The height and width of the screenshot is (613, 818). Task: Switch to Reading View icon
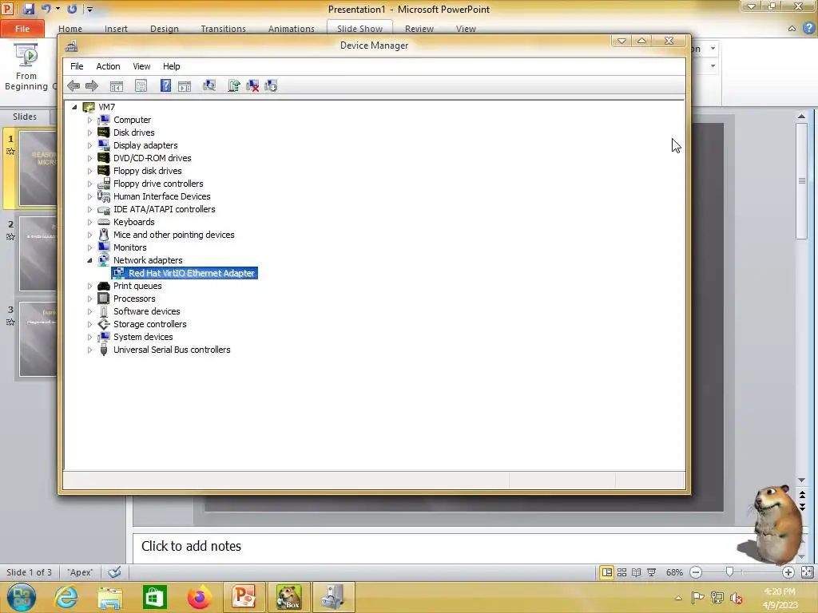click(637, 572)
